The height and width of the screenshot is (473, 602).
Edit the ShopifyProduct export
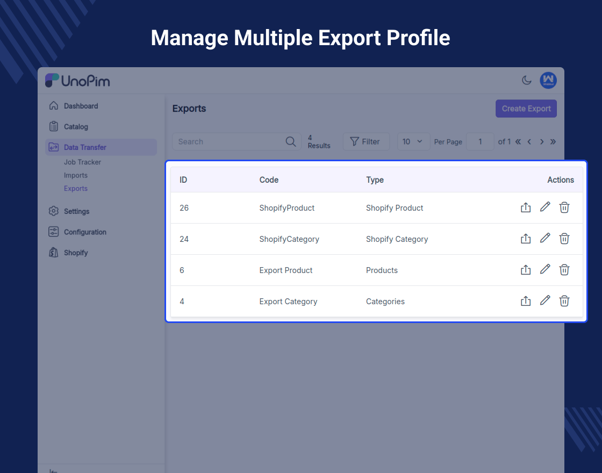pyautogui.click(x=545, y=207)
